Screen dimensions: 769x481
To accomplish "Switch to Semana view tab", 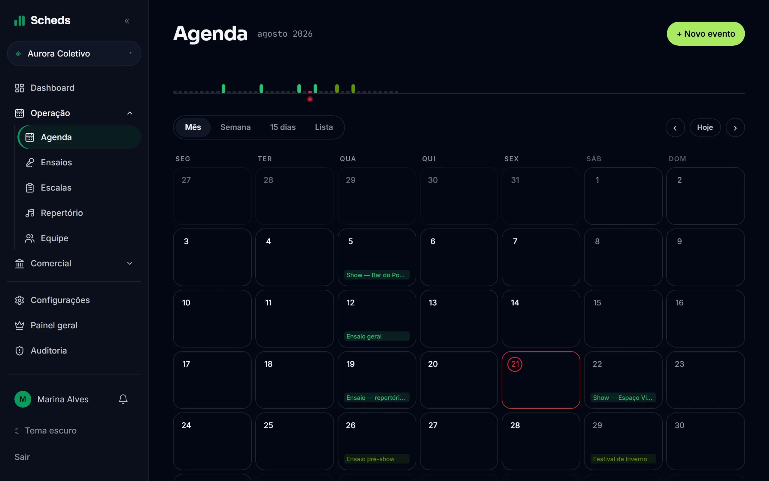I will pyautogui.click(x=236, y=127).
